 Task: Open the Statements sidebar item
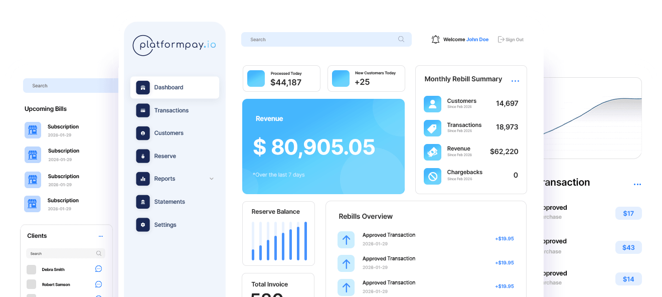[x=169, y=202]
